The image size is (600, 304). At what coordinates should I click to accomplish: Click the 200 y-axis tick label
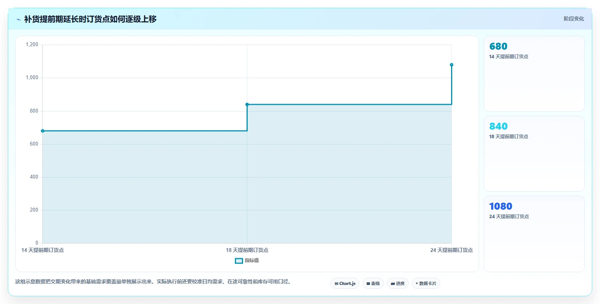pyautogui.click(x=34, y=210)
